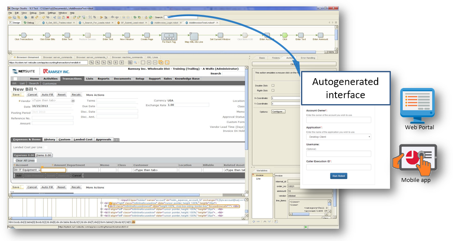Viewport: 453px width, 241px height.
Task: Open the Finders tab in step panel
Action: (275, 58)
